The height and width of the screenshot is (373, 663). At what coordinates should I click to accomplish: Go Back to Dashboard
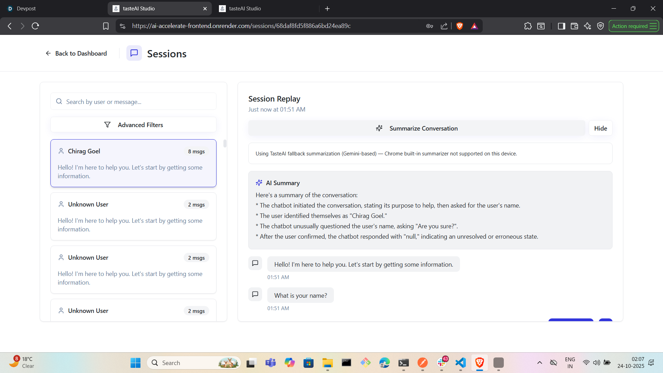76,53
